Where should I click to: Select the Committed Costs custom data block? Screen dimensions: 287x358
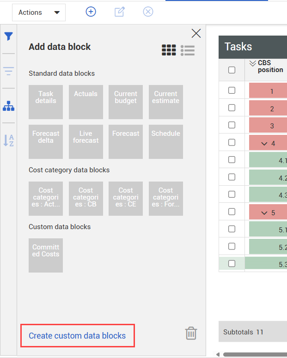point(46,255)
